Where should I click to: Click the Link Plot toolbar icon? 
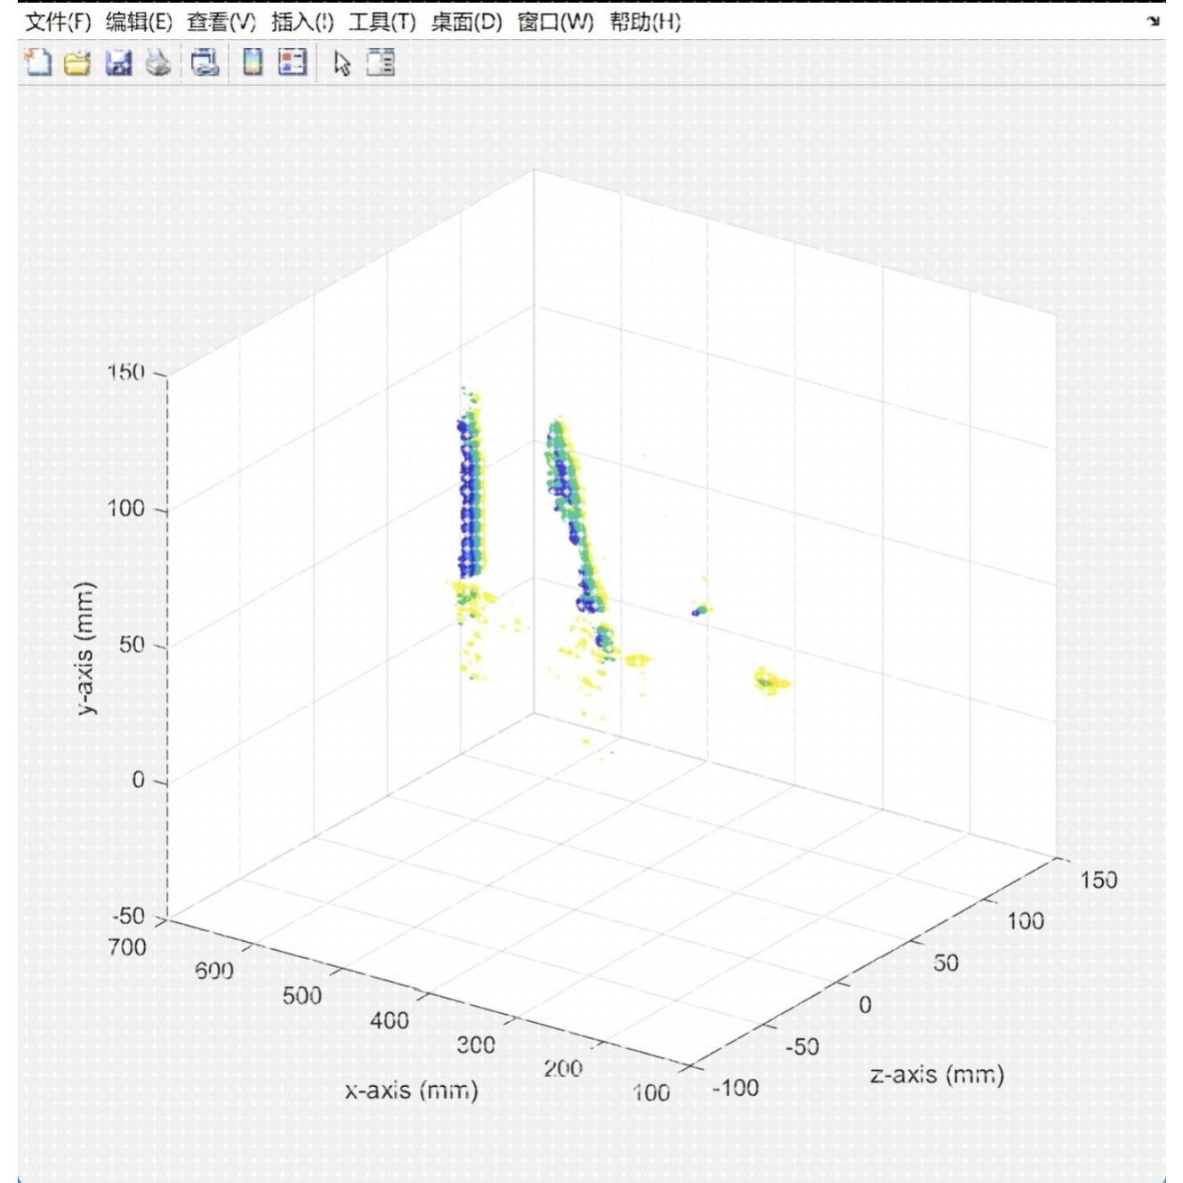tap(205, 62)
